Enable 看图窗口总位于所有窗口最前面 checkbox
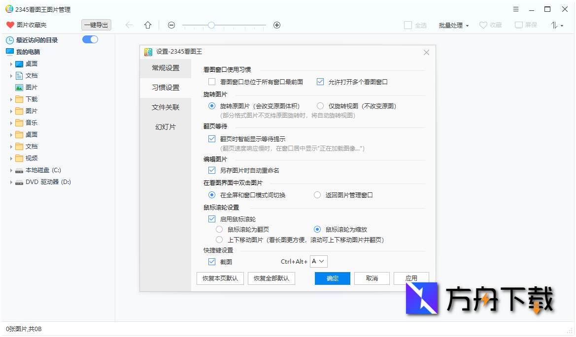The width and height of the screenshot is (576, 337). pyautogui.click(x=212, y=82)
